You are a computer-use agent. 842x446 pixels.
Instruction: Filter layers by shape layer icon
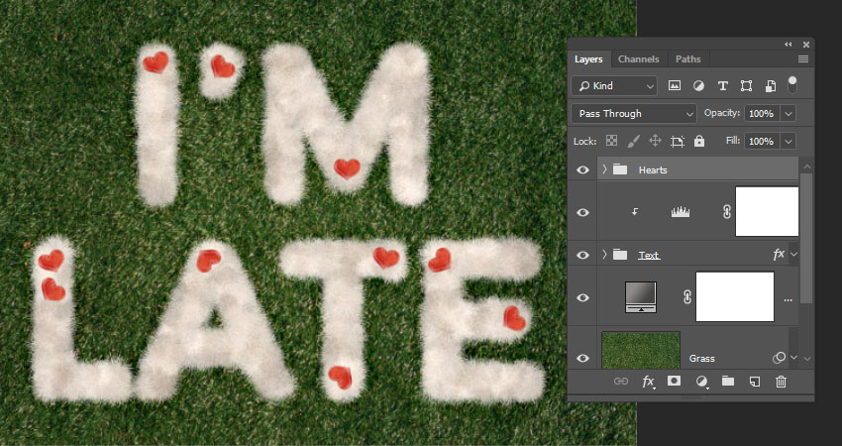point(746,85)
